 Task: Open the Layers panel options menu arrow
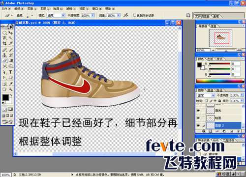coord(243,90)
